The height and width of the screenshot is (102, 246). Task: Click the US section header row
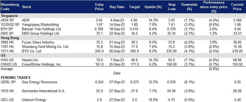123,55
